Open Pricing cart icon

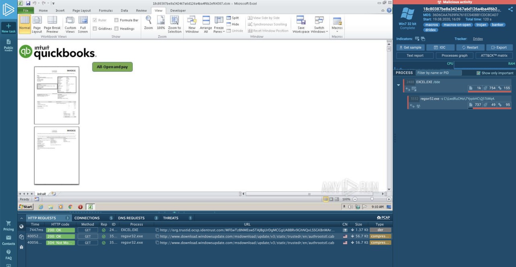[8, 225]
